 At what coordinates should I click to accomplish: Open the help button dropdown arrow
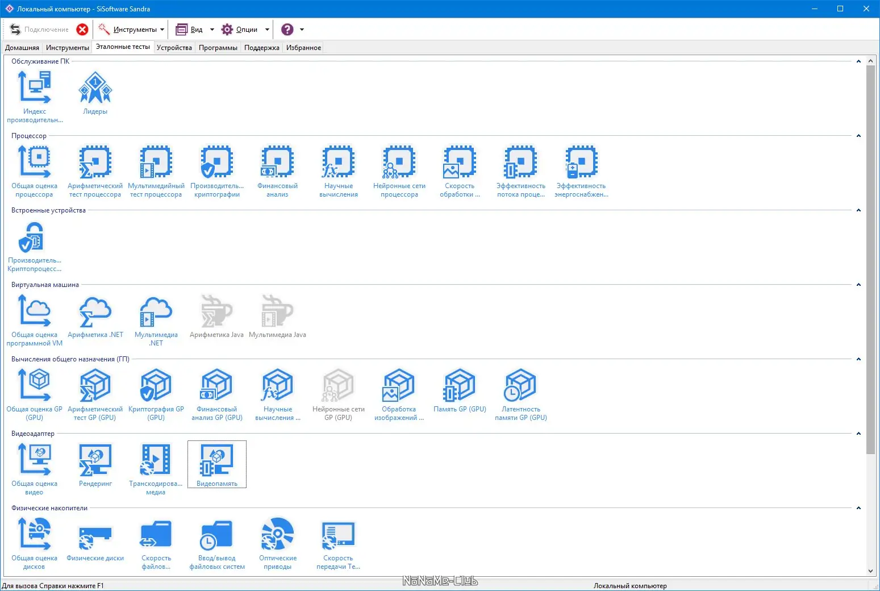[x=302, y=30]
